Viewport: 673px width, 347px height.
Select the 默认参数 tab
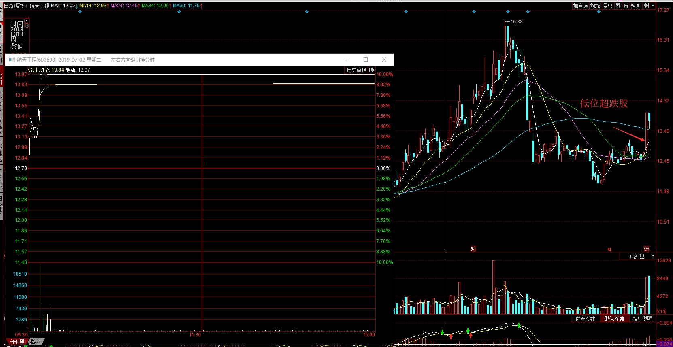click(x=614, y=319)
